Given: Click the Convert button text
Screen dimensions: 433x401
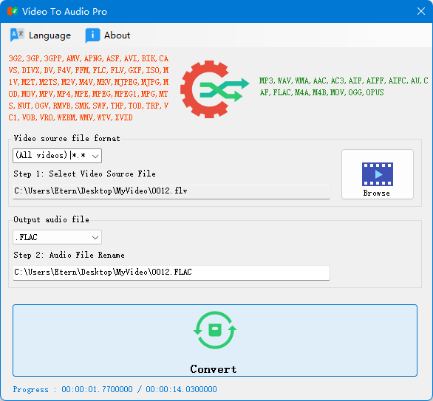Looking at the screenshot, I should (214, 369).
